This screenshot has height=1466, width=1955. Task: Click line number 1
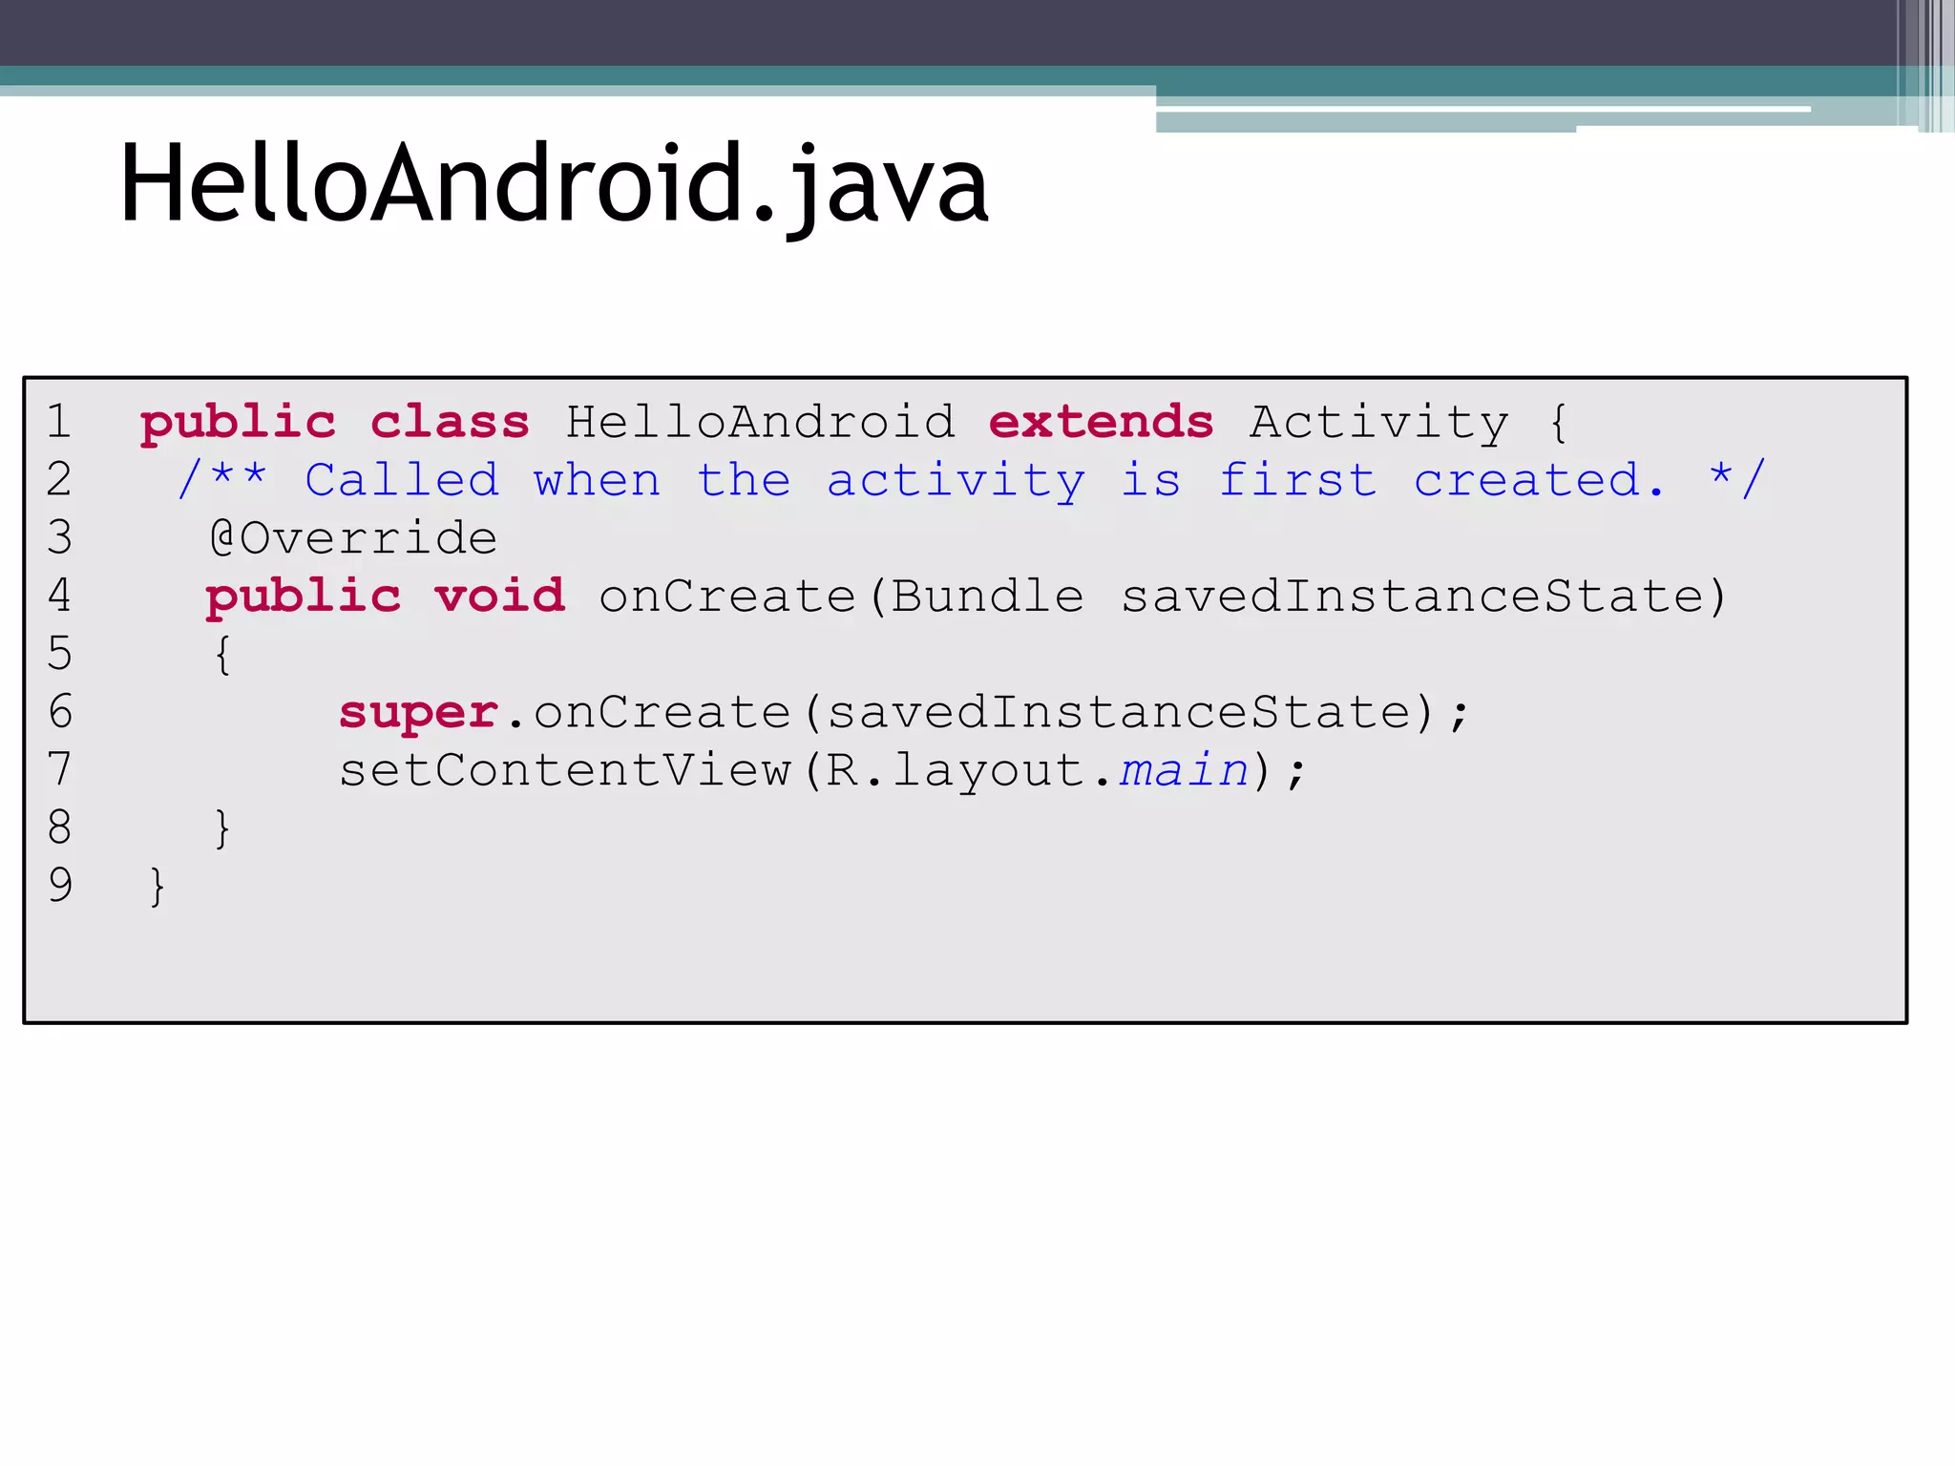[x=59, y=421]
